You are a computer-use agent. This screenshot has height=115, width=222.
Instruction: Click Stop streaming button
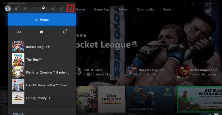[x=209, y=3]
